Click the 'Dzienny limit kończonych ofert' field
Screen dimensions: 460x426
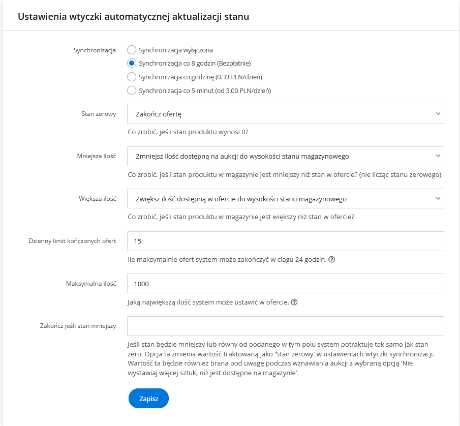286,241
